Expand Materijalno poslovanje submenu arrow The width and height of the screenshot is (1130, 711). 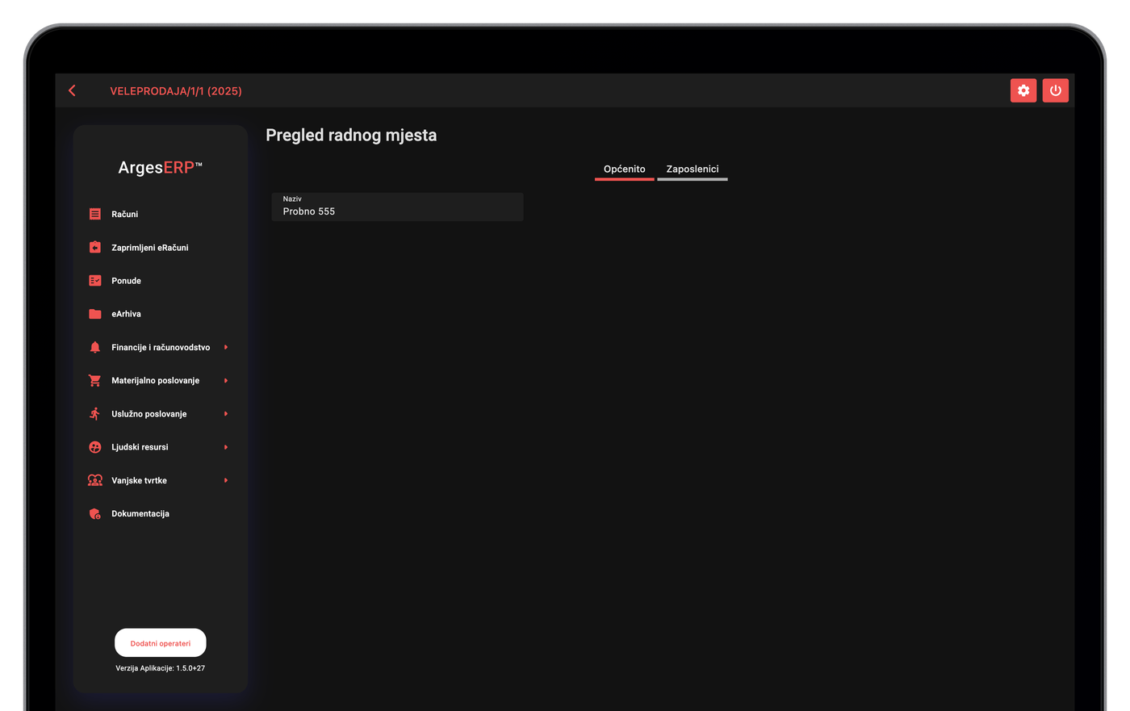(226, 380)
